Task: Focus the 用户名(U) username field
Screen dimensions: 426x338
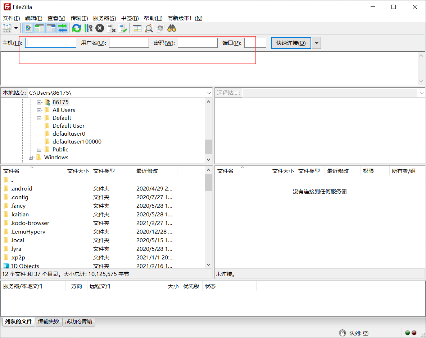Action: [x=129, y=43]
